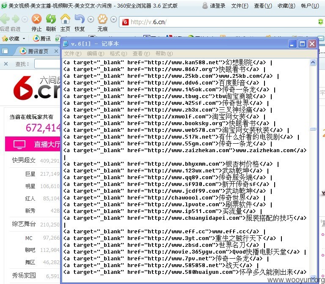Go to home page via house icon

65,19
